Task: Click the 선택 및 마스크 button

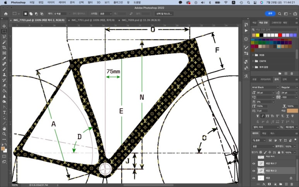Action: pyautogui.click(x=164, y=14)
